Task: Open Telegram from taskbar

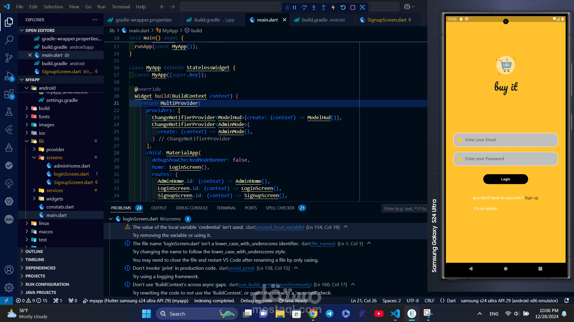Action: pos(329,314)
